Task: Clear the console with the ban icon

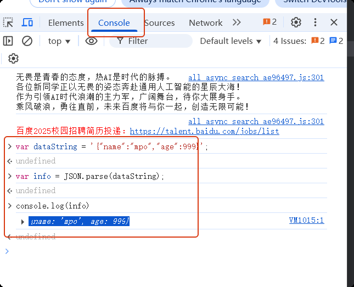Action: pyautogui.click(x=27, y=41)
